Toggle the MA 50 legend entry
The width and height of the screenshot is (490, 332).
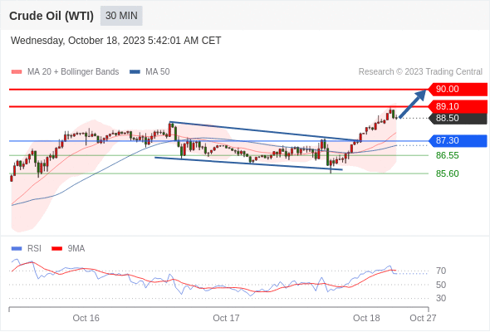tap(149, 72)
